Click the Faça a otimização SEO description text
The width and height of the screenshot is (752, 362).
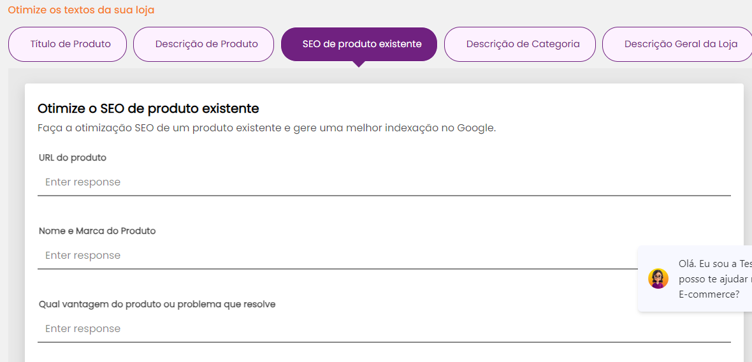266,129
